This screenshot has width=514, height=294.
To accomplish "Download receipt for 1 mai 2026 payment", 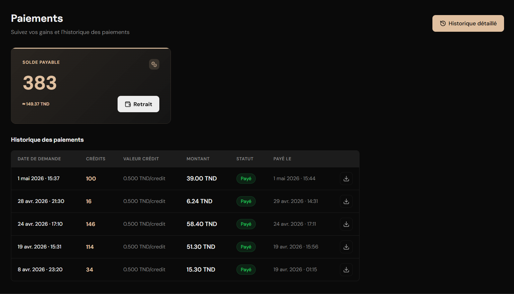I will point(346,179).
